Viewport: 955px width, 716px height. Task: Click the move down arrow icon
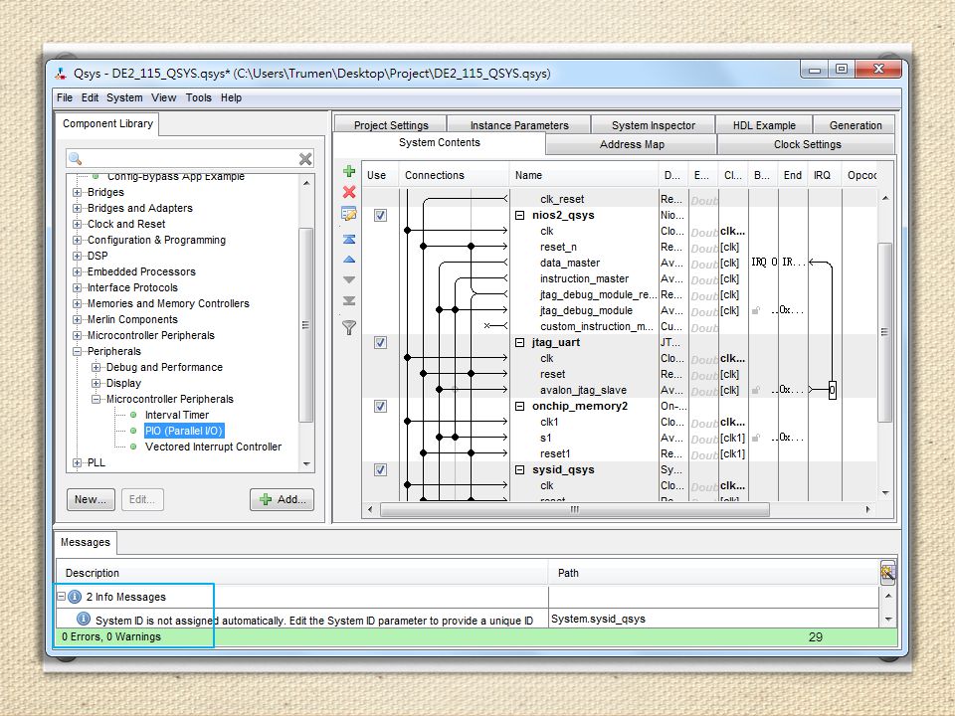(x=349, y=280)
